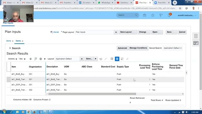The image size is (202, 114).
Task: Click the detach table icon
Action: click(122, 59)
